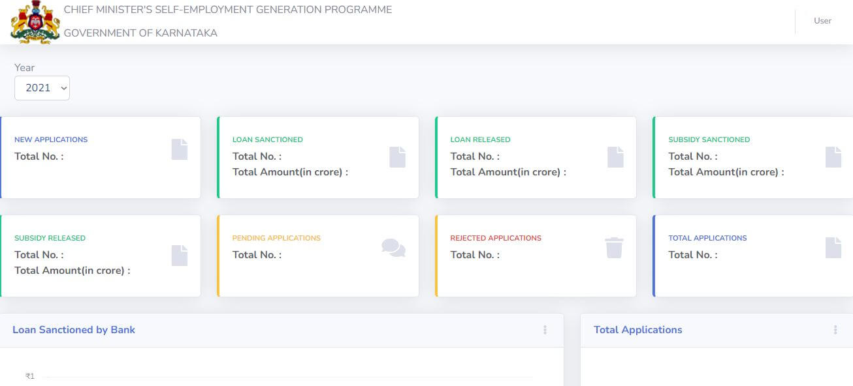Select the Pending Applications heading
This screenshot has width=853, height=386.
point(276,238)
